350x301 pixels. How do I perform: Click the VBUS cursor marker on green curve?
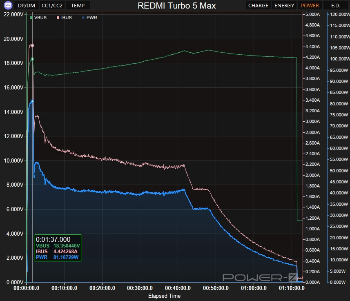tap(32, 59)
